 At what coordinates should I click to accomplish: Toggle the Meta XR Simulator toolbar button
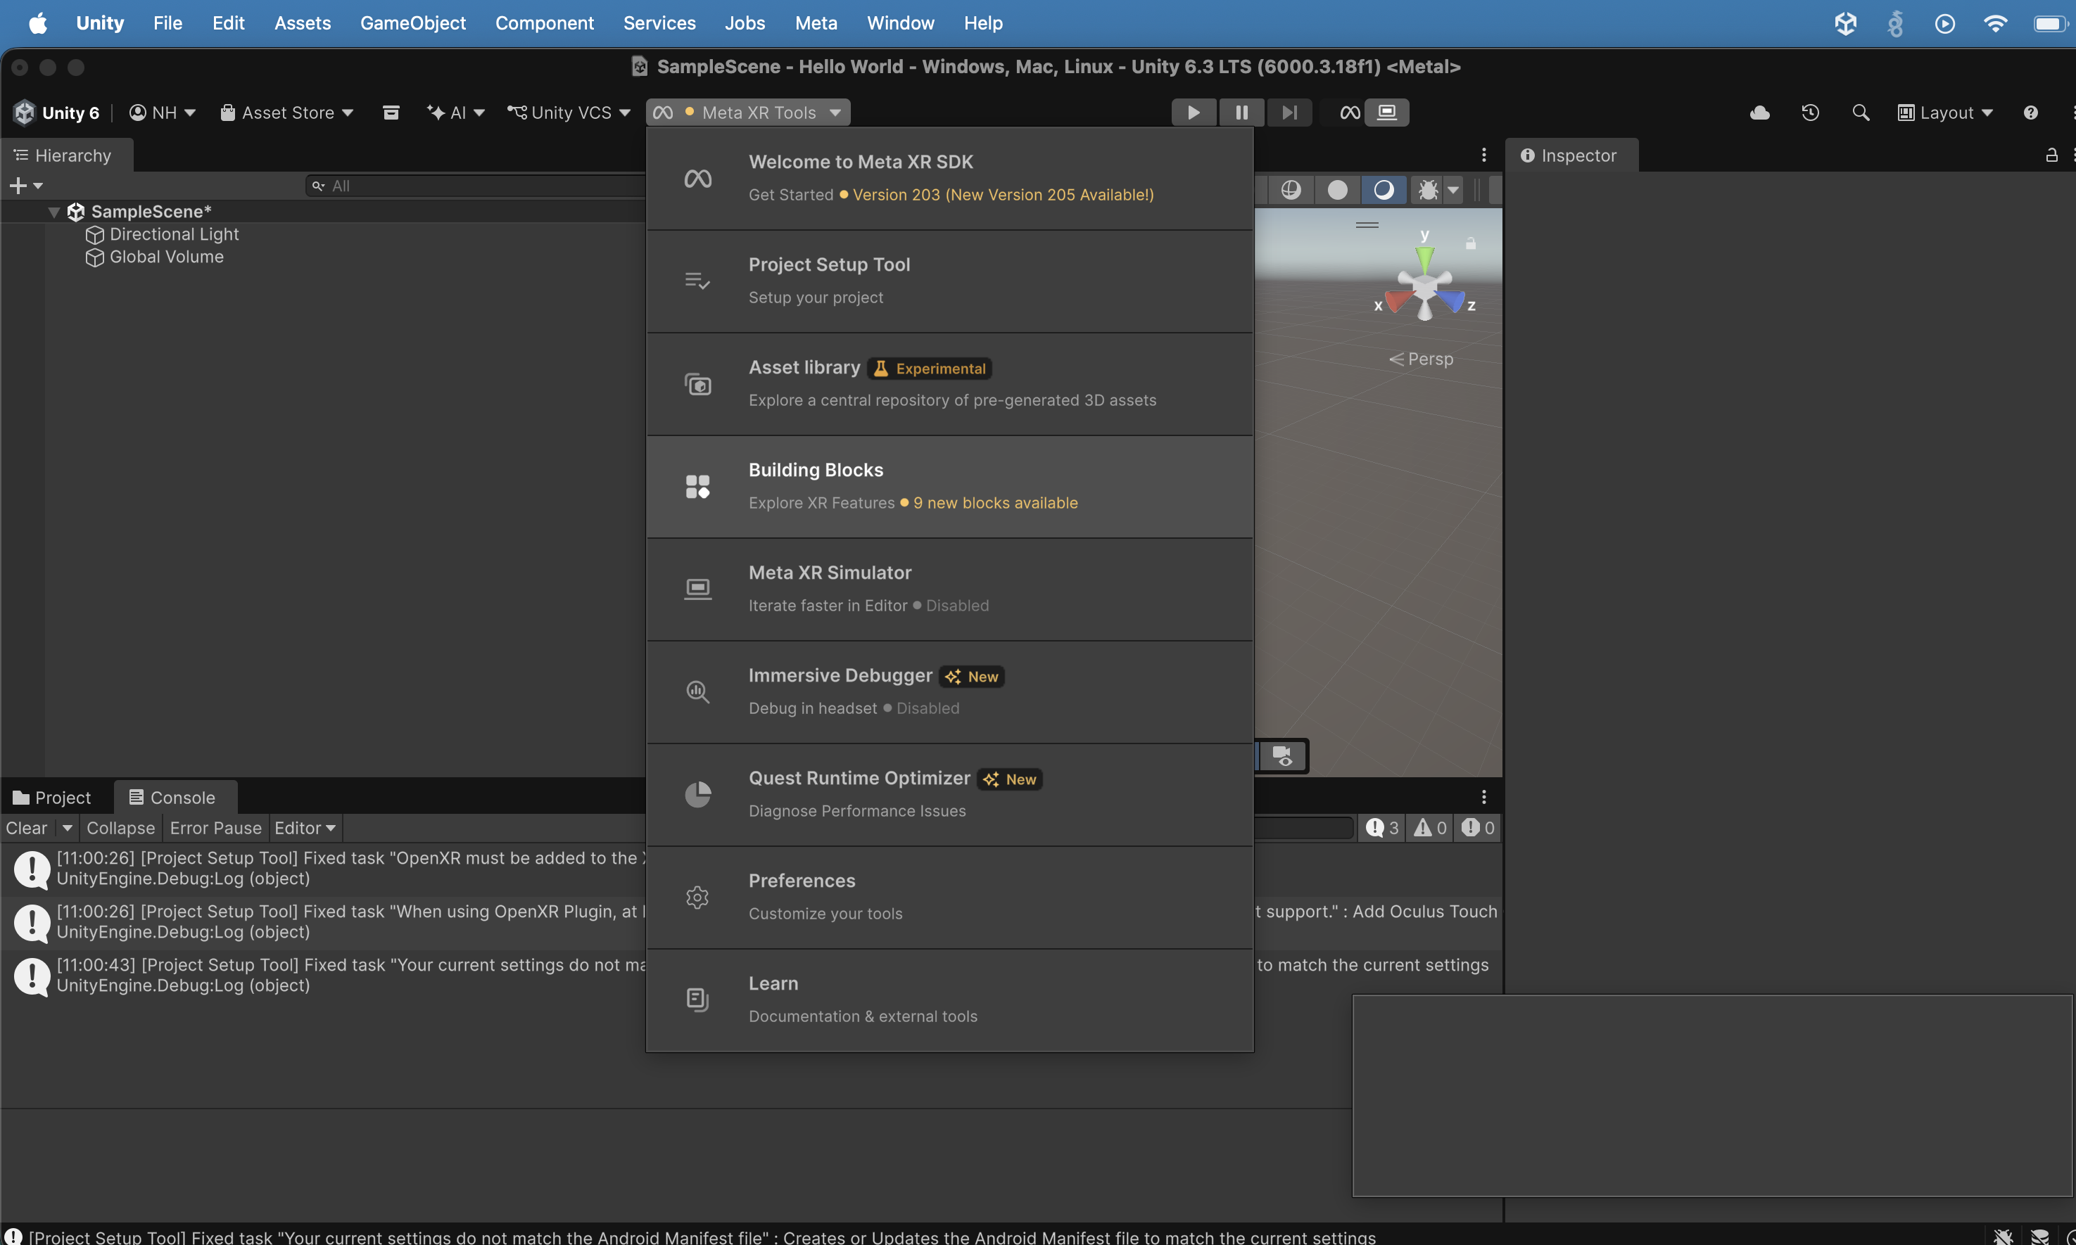(x=1387, y=113)
